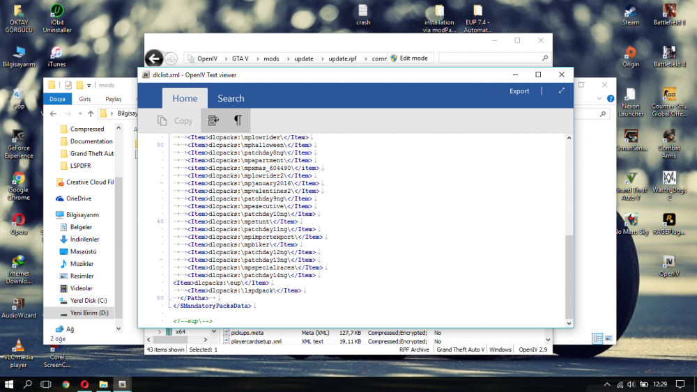Switch to details view in OpenIV
The width and height of the screenshot is (697, 392).
tap(597, 338)
